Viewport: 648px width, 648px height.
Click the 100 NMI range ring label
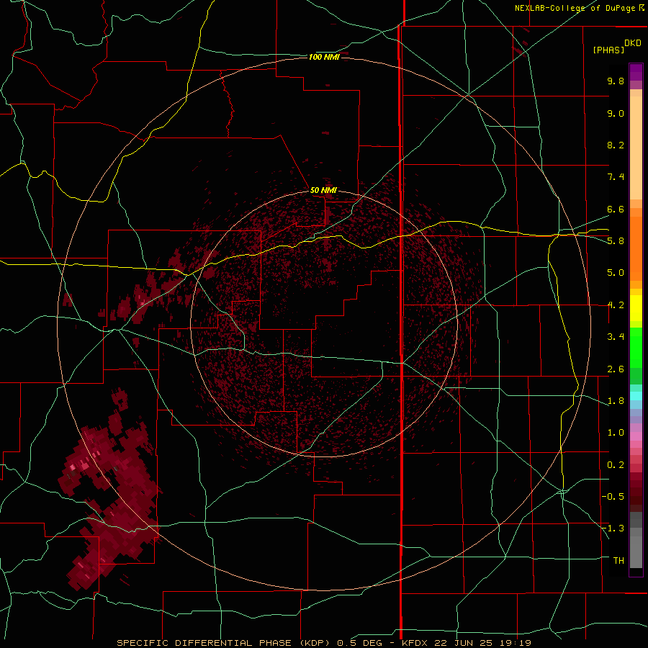324,57
